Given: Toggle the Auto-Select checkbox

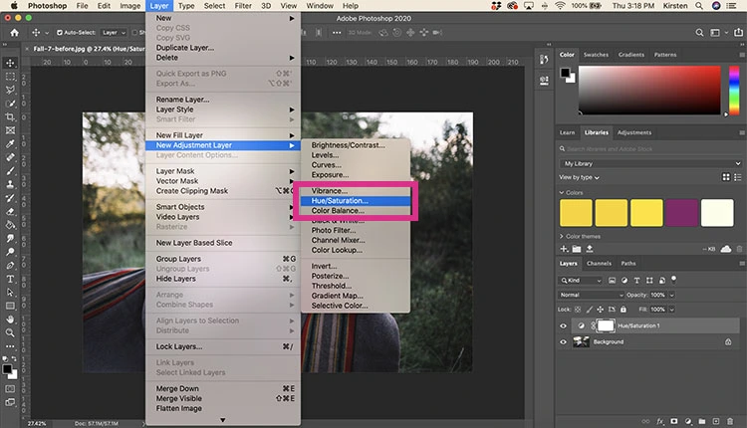Looking at the screenshot, I should pos(60,33).
